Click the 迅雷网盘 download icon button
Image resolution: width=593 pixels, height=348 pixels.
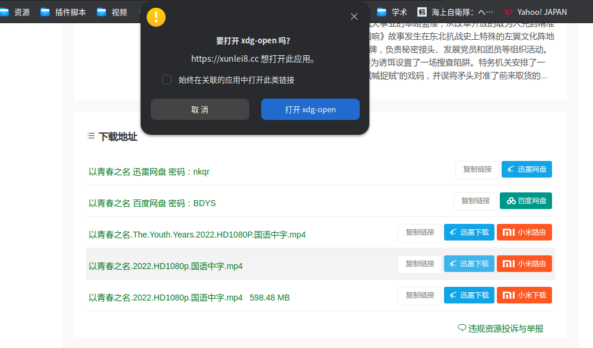526,169
